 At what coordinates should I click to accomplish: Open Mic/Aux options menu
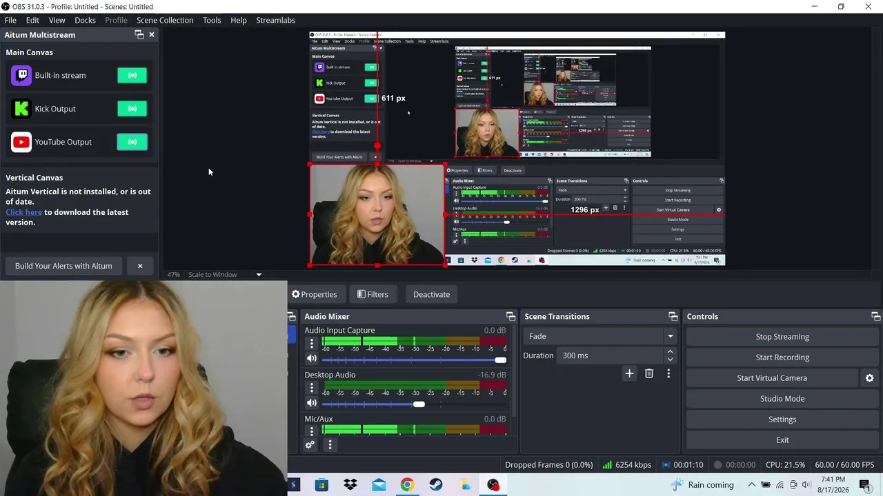tap(312, 431)
